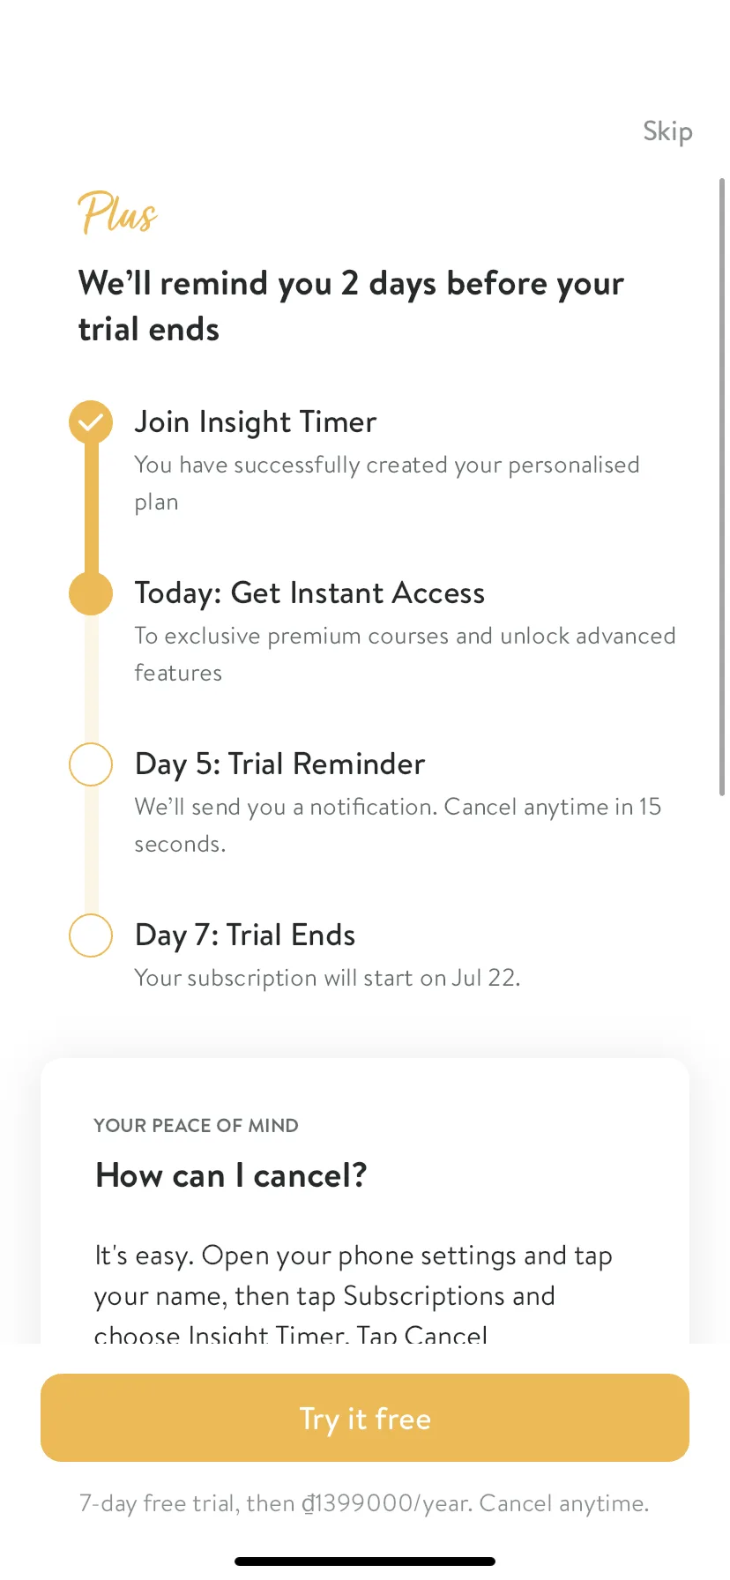Click the checked Join Insight Timer circle

point(91,422)
